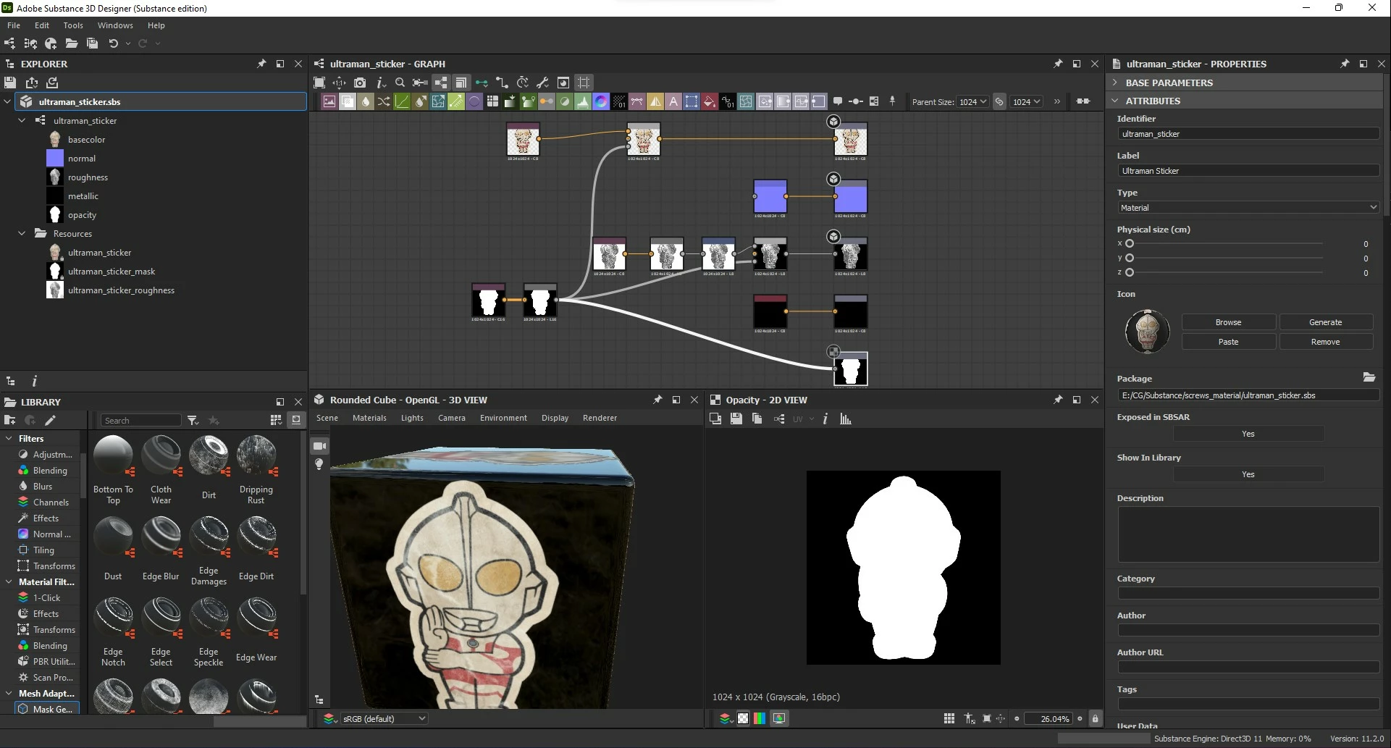
Task: Collapse the Filters category in Library
Action: click(x=9, y=438)
